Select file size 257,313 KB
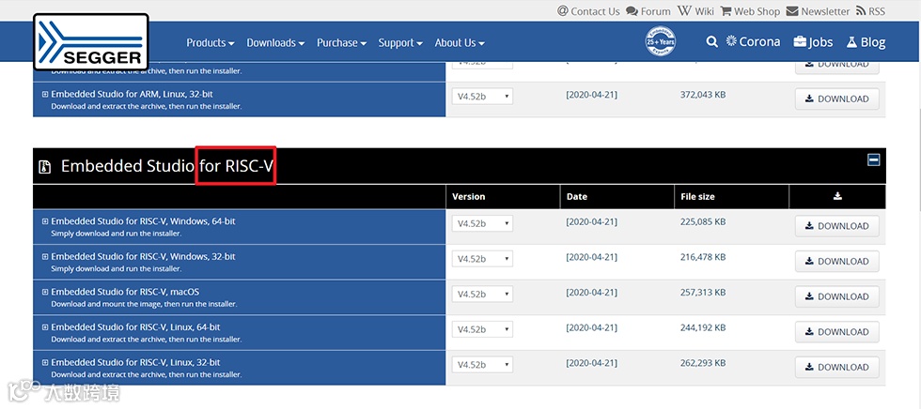This screenshot has width=921, height=409. [703, 292]
